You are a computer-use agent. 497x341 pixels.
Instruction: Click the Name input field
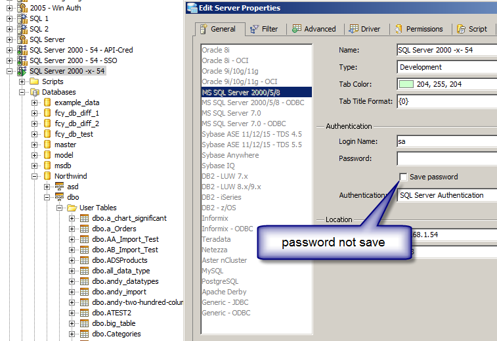pos(447,50)
